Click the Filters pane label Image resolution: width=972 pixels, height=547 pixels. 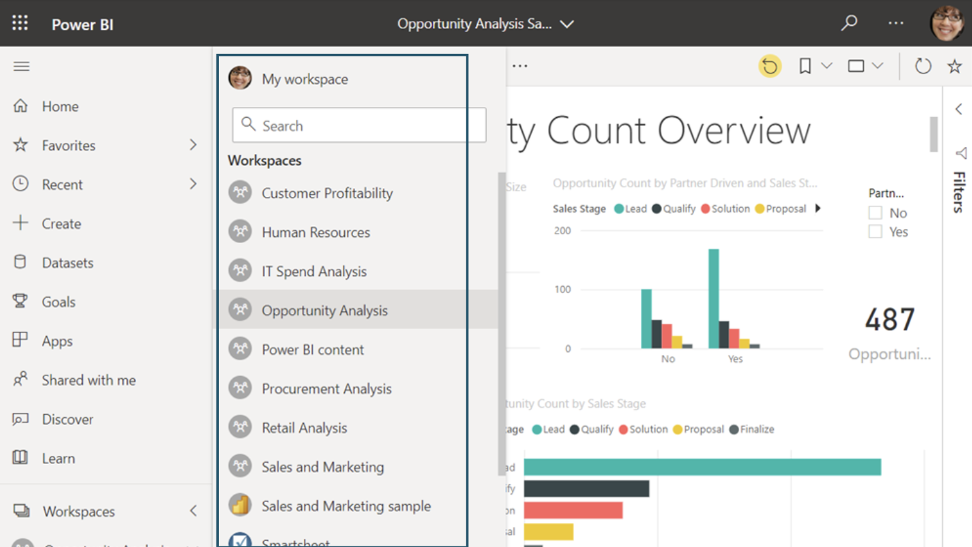click(959, 192)
